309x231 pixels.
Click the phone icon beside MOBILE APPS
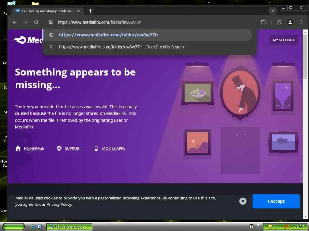96,148
